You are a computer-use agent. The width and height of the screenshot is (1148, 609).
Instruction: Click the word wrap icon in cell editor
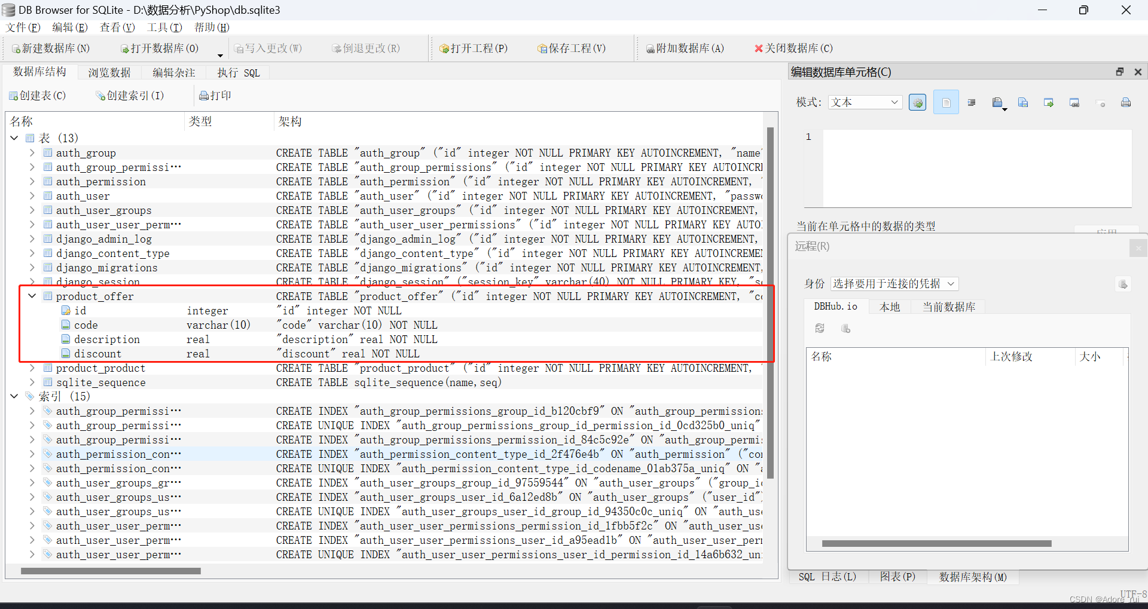coord(971,102)
